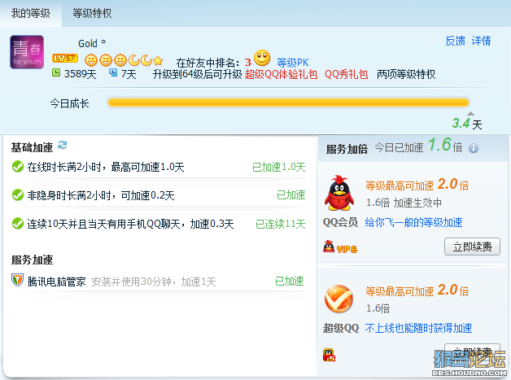The width and height of the screenshot is (511, 380).
Task: Click the 今日成长 progress bar
Action: pyautogui.click(x=288, y=103)
